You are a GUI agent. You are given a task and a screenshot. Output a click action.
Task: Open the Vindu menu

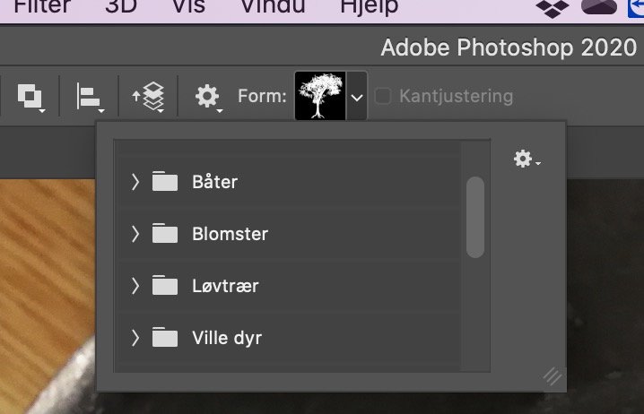tap(273, 6)
